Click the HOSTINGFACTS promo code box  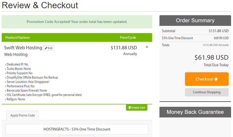[x=77, y=129]
